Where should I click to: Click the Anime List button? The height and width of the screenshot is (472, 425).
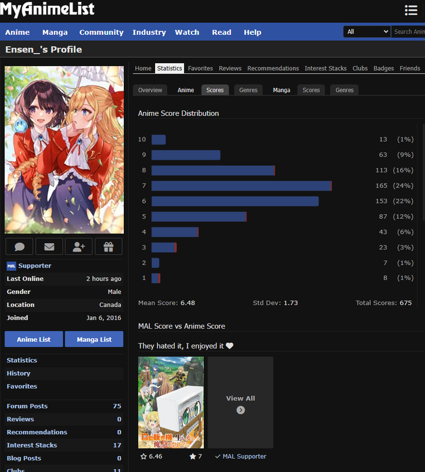click(x=34, y=339)
